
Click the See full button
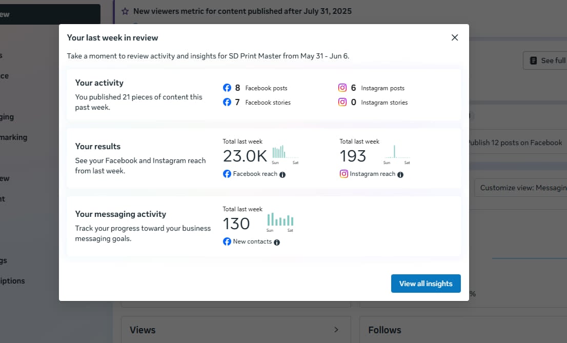[545, 60]
